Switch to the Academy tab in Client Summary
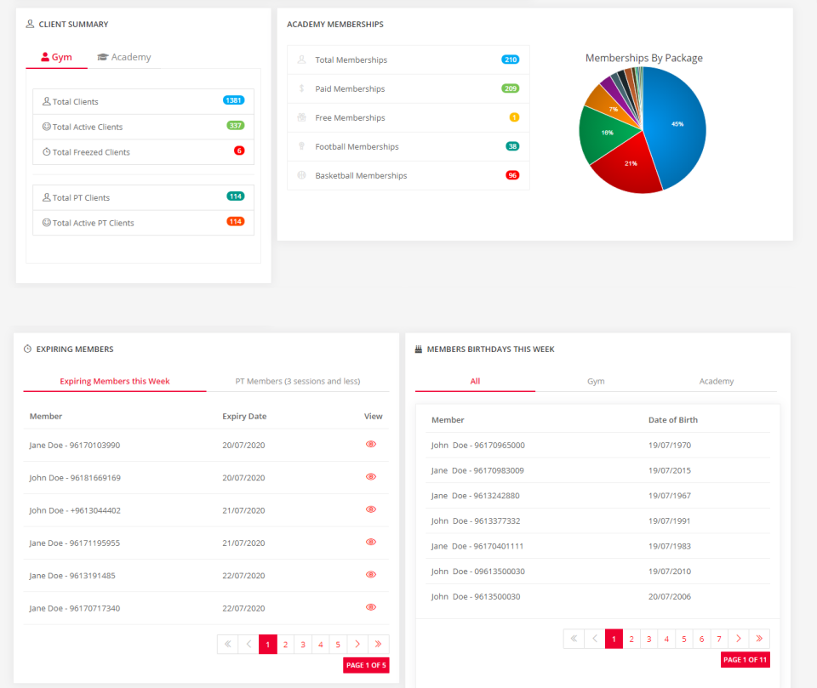817x688 pixels. [x=124, y=57]
